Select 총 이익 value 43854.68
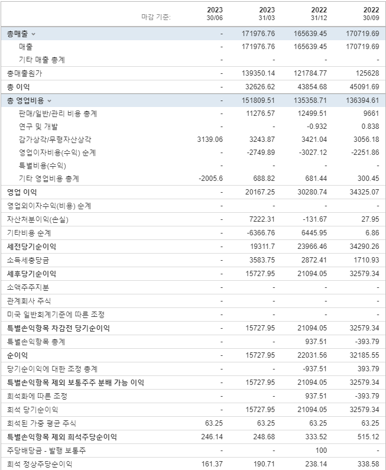The width and height of the screenshot is (386, 470). tap(312, 87)
